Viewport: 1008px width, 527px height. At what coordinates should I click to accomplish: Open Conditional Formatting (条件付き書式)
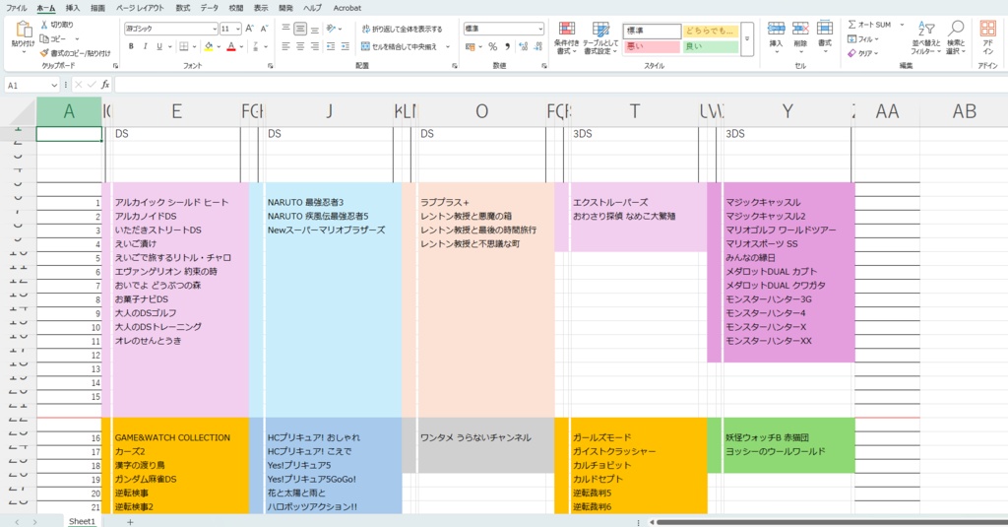(x=566, y=38)
